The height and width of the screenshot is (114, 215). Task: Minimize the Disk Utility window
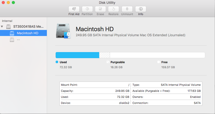pyautogui.click(x=8, y=3)
